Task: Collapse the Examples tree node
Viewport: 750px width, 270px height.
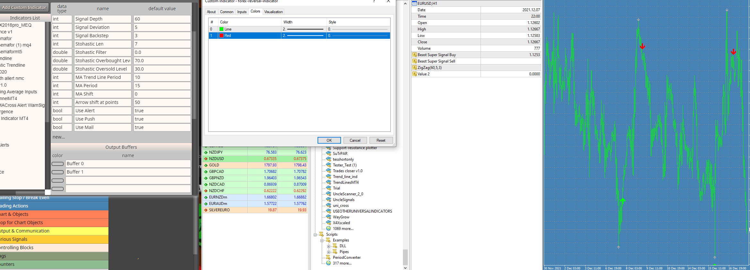Action: tap(322, 240)
